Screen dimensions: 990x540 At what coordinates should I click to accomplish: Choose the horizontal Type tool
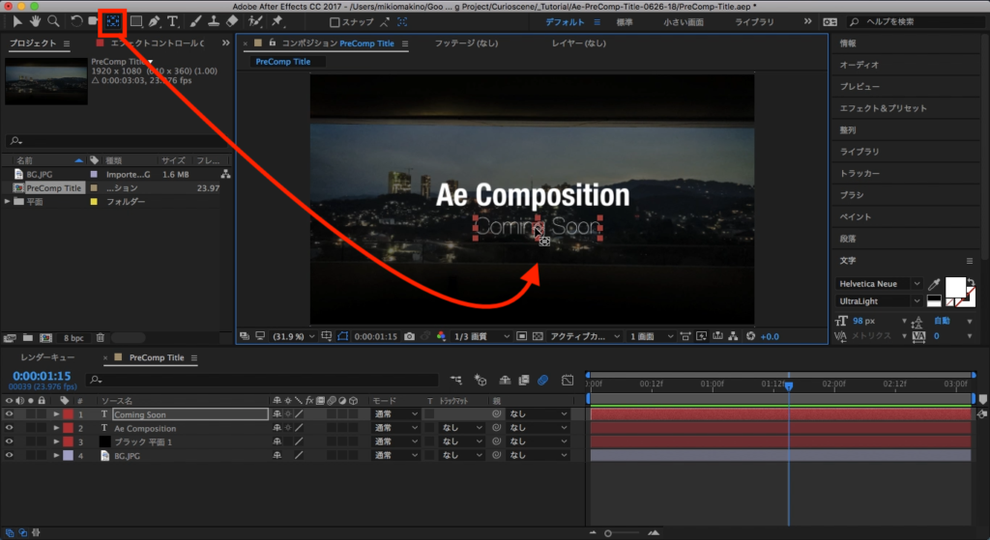(173, 20)
